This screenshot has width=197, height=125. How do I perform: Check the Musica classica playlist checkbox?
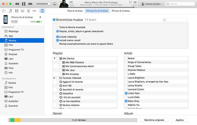(x=57, y=105)
